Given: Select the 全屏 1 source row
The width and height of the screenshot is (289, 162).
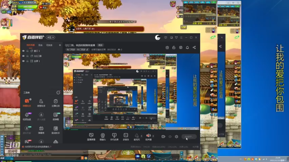Looking at the screenshot, I should (42, 61).
